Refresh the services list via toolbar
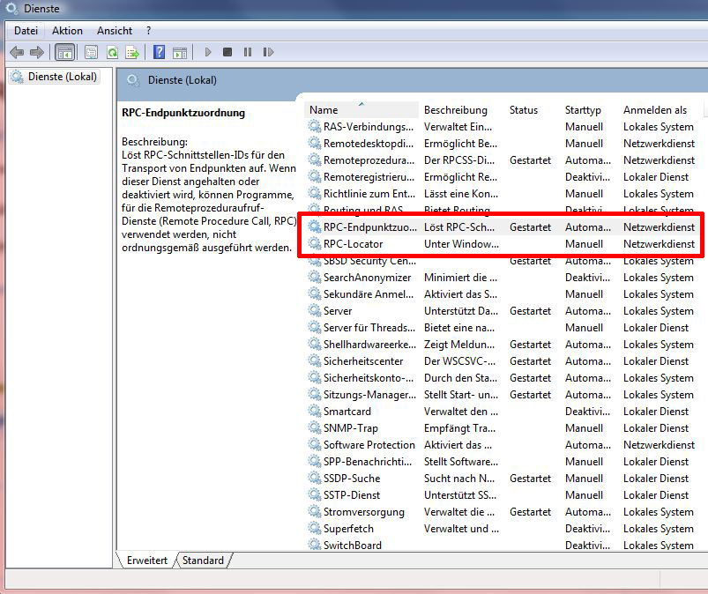This screenshot has width=708, height=594. pyautogui.click(x=112, y=52)
